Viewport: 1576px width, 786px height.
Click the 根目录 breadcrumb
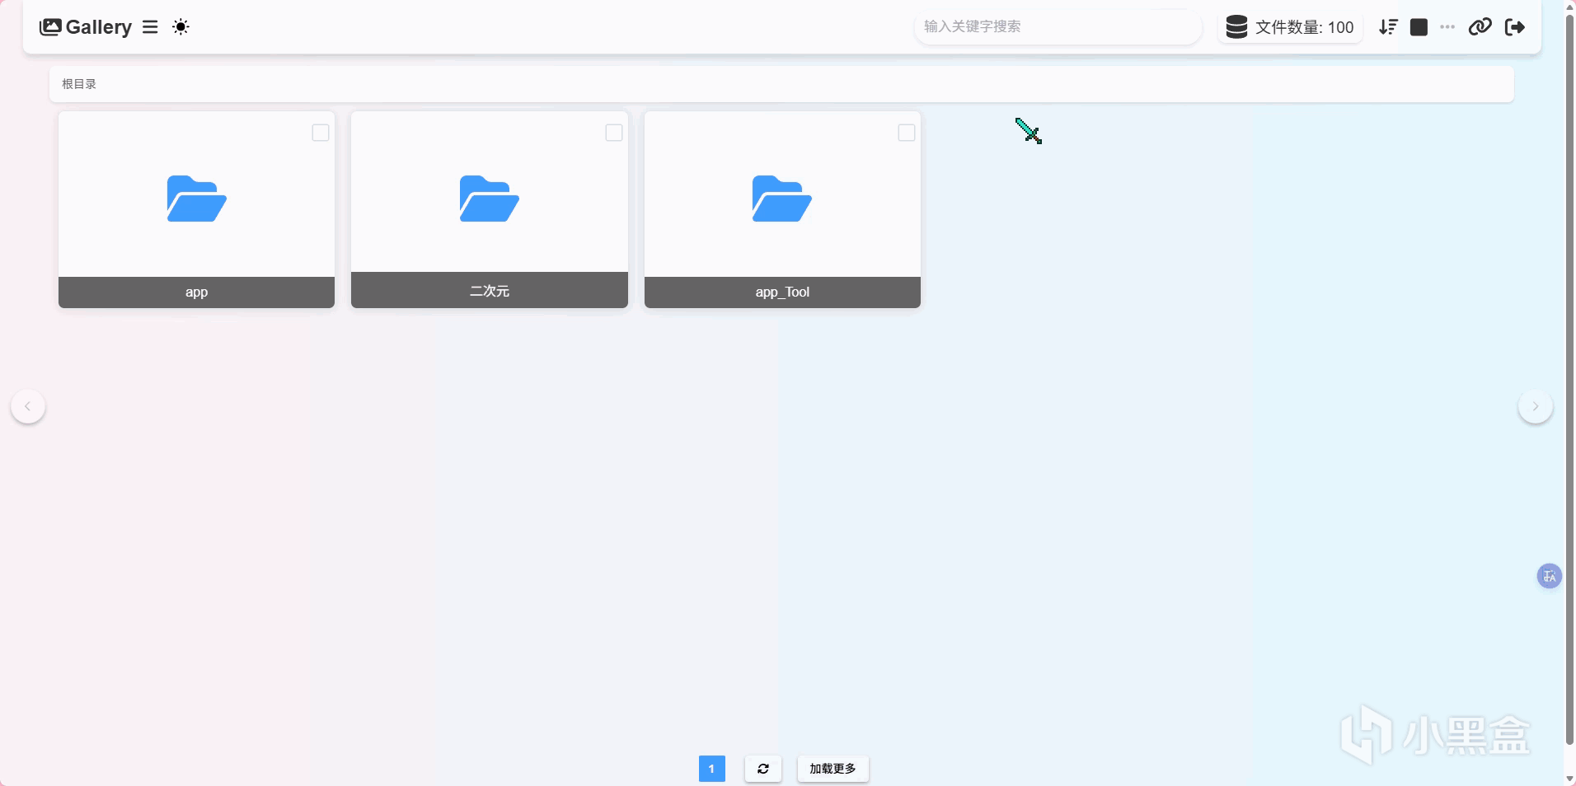[79, 84]
